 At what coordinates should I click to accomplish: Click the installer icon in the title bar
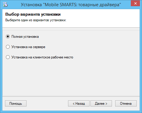pyautogui.click(x=5, y=4)
